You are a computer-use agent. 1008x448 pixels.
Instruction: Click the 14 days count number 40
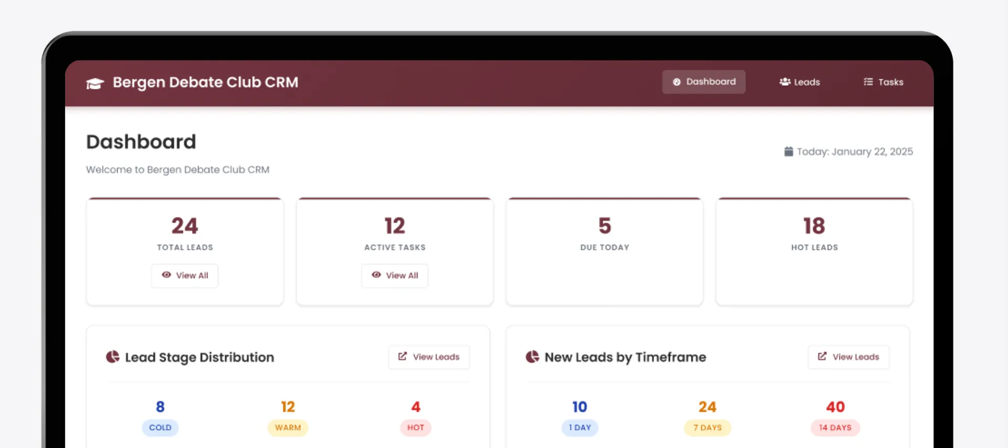tap(835, 407)
